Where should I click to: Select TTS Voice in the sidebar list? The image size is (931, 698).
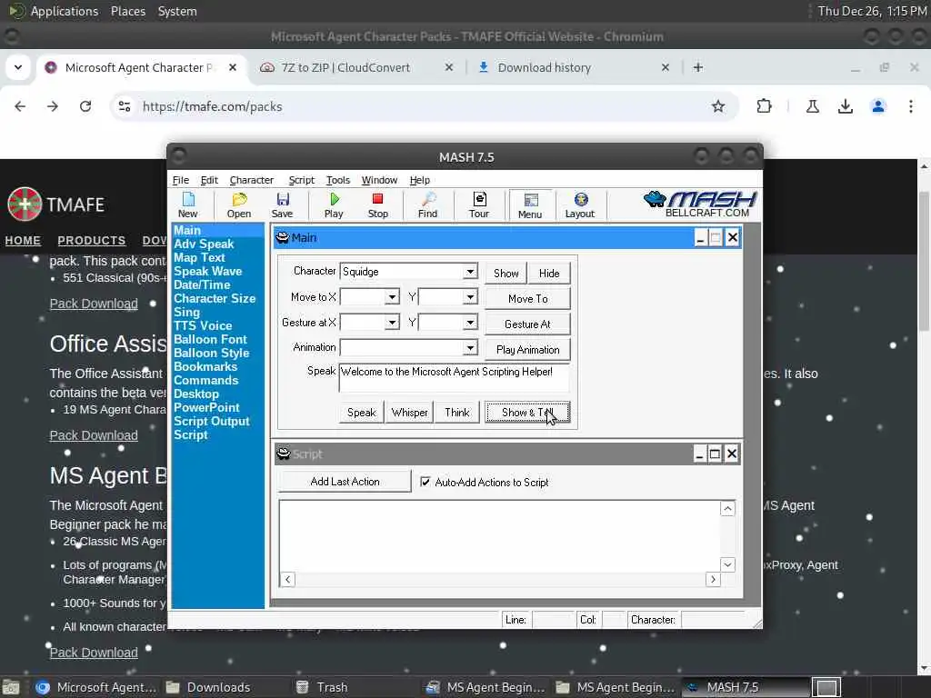pos(203,326)
